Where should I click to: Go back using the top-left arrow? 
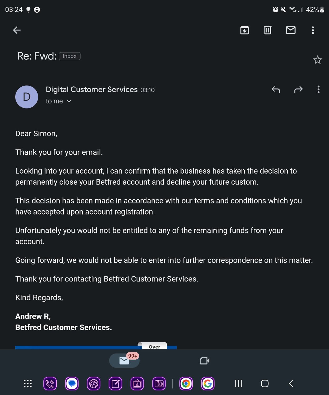[x=17, y=30]
